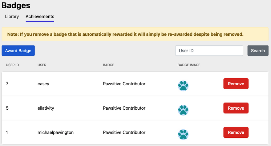Click the BADGE column header
Image resolution: width=271 pixels, height=146 pixels.
(108, 65)
